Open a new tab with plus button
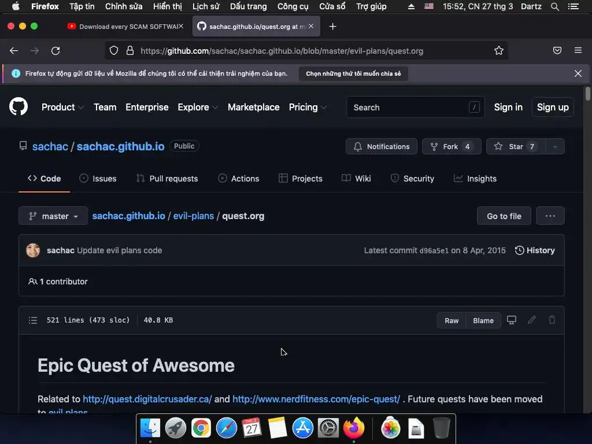This screenshot has height=444, width=592. point(332,27)
